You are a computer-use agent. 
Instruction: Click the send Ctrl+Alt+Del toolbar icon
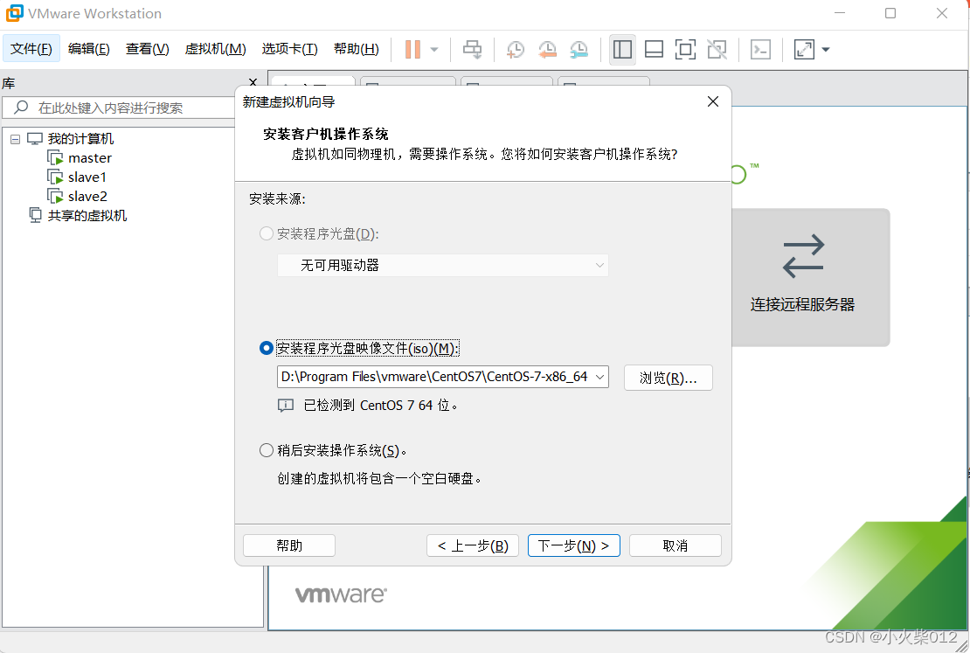coord(472,50)
